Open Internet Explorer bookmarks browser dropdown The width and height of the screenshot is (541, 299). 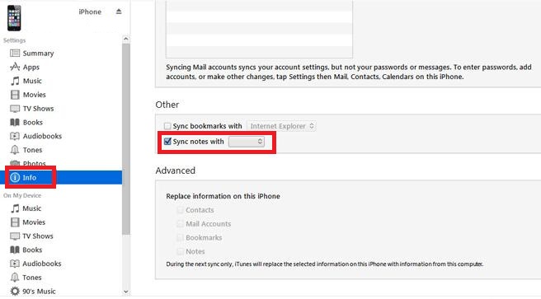pos(281,126)
